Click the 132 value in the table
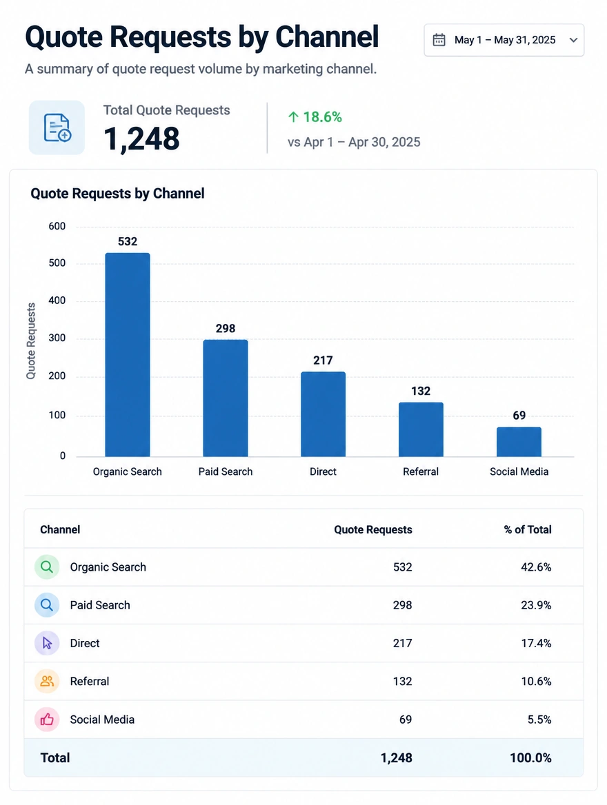This screenshot has height=805, width=607. click(x=402, y=681)
